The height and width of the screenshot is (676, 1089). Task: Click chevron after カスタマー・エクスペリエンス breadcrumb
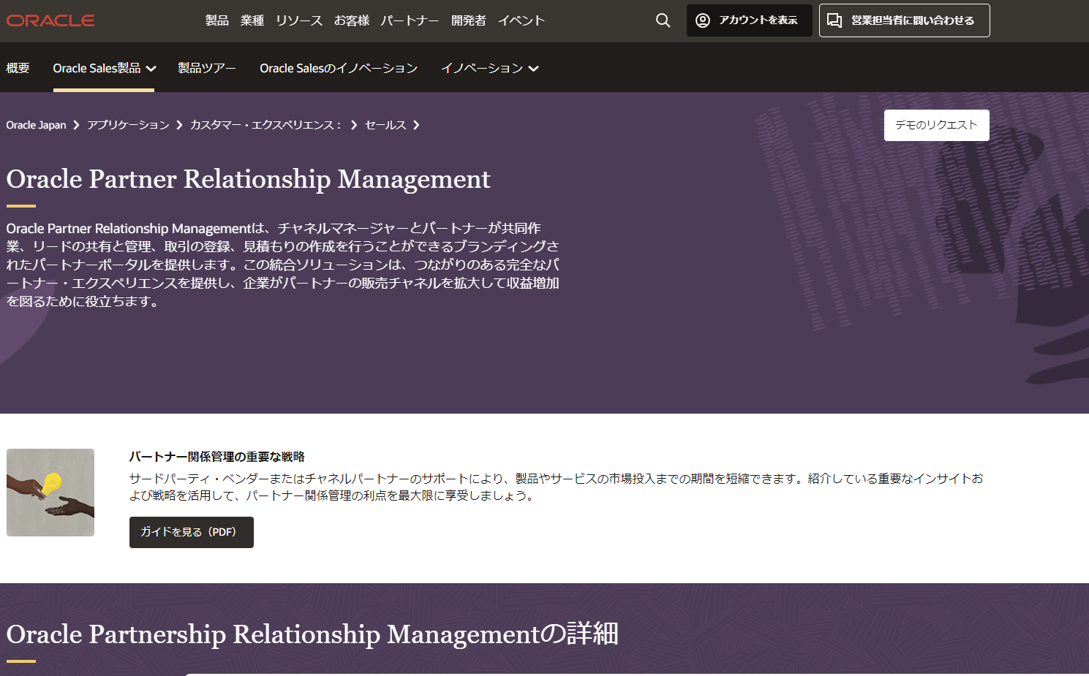point(354,125)
